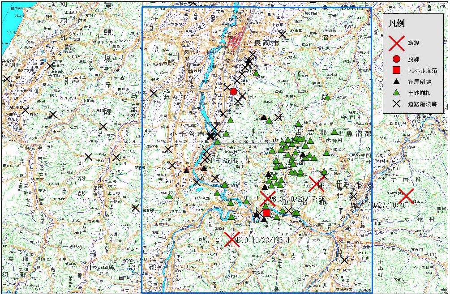Image resolution: width=450 pixels, height=295 pixels.
Task: Click the M6.5 10/23/18:34 label text
Action: pos(347,185)
